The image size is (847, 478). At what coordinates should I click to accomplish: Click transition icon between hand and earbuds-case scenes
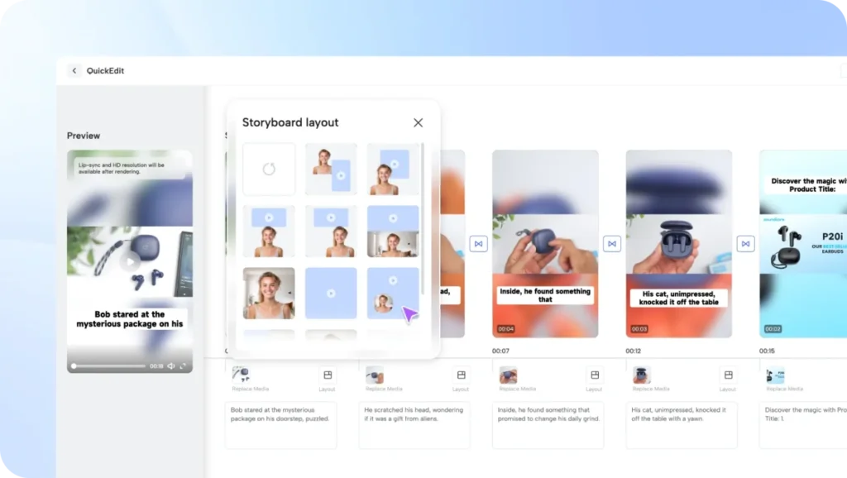pyautogui.click(x=611, y=244)
